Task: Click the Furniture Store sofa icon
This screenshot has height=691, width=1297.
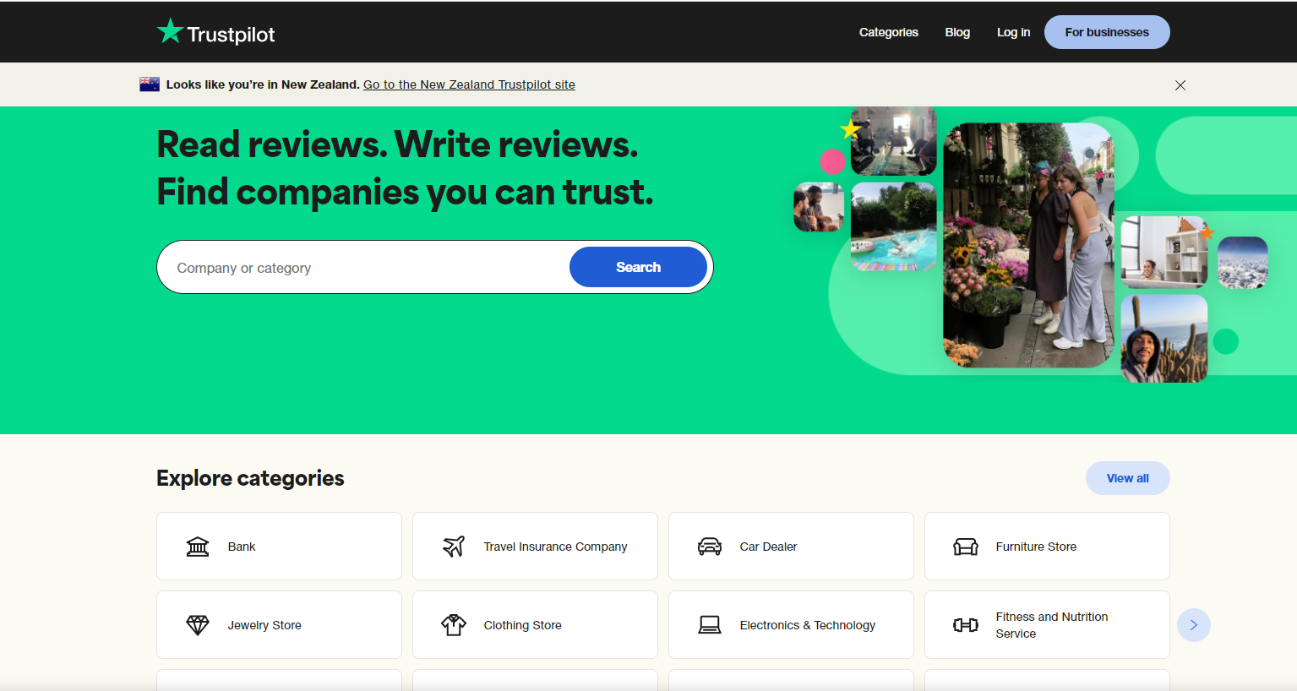Action: pyautogui.click(x=966, y=547)
